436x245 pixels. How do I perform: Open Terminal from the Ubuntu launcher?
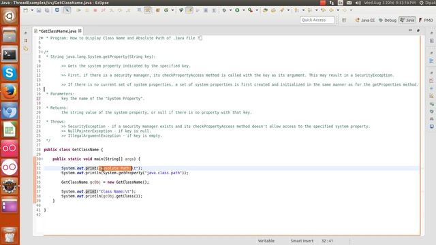pyautogui.click(x=10, y=54)
